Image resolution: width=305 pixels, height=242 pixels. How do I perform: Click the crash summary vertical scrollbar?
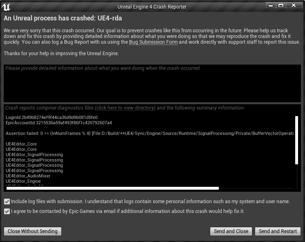coord(297,140)
